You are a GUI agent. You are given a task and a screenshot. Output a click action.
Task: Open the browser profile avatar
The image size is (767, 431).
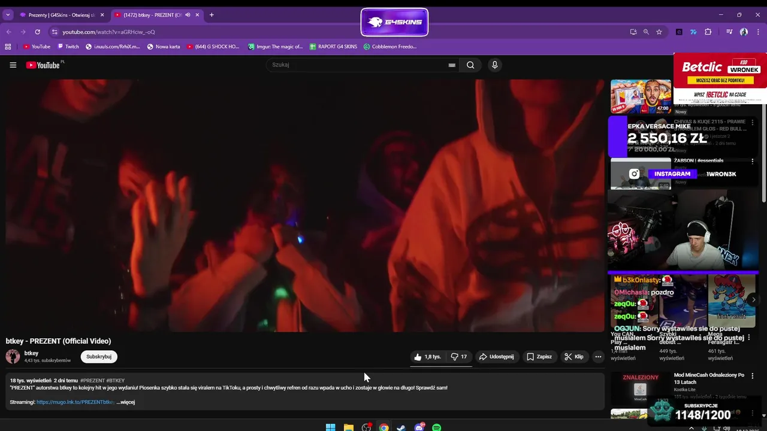[x=744, y=32]
